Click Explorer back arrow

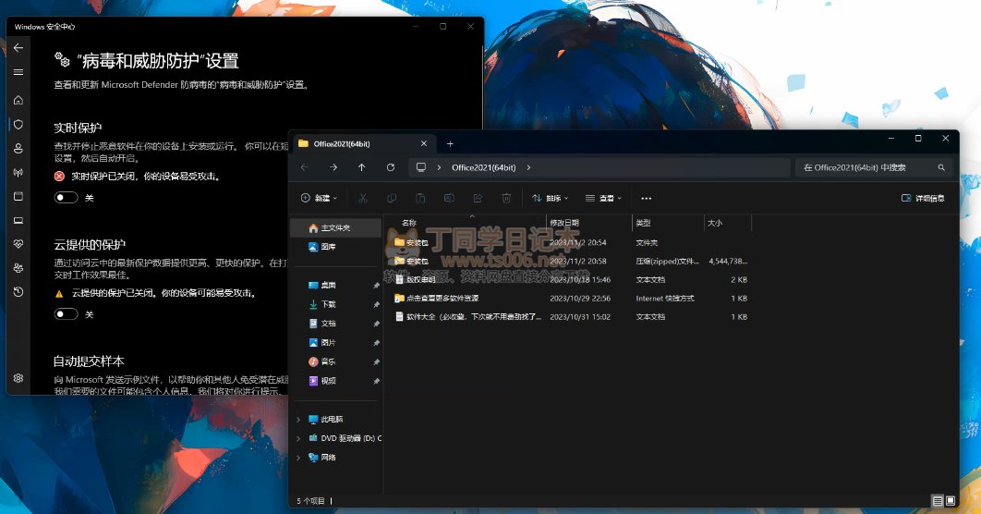305,167
